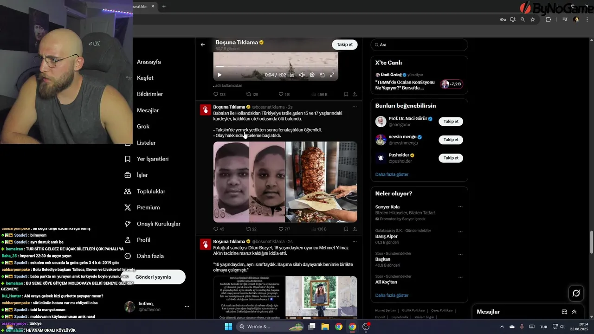
Task: Open Grok in the sidebar
Action: pos(143,127)
